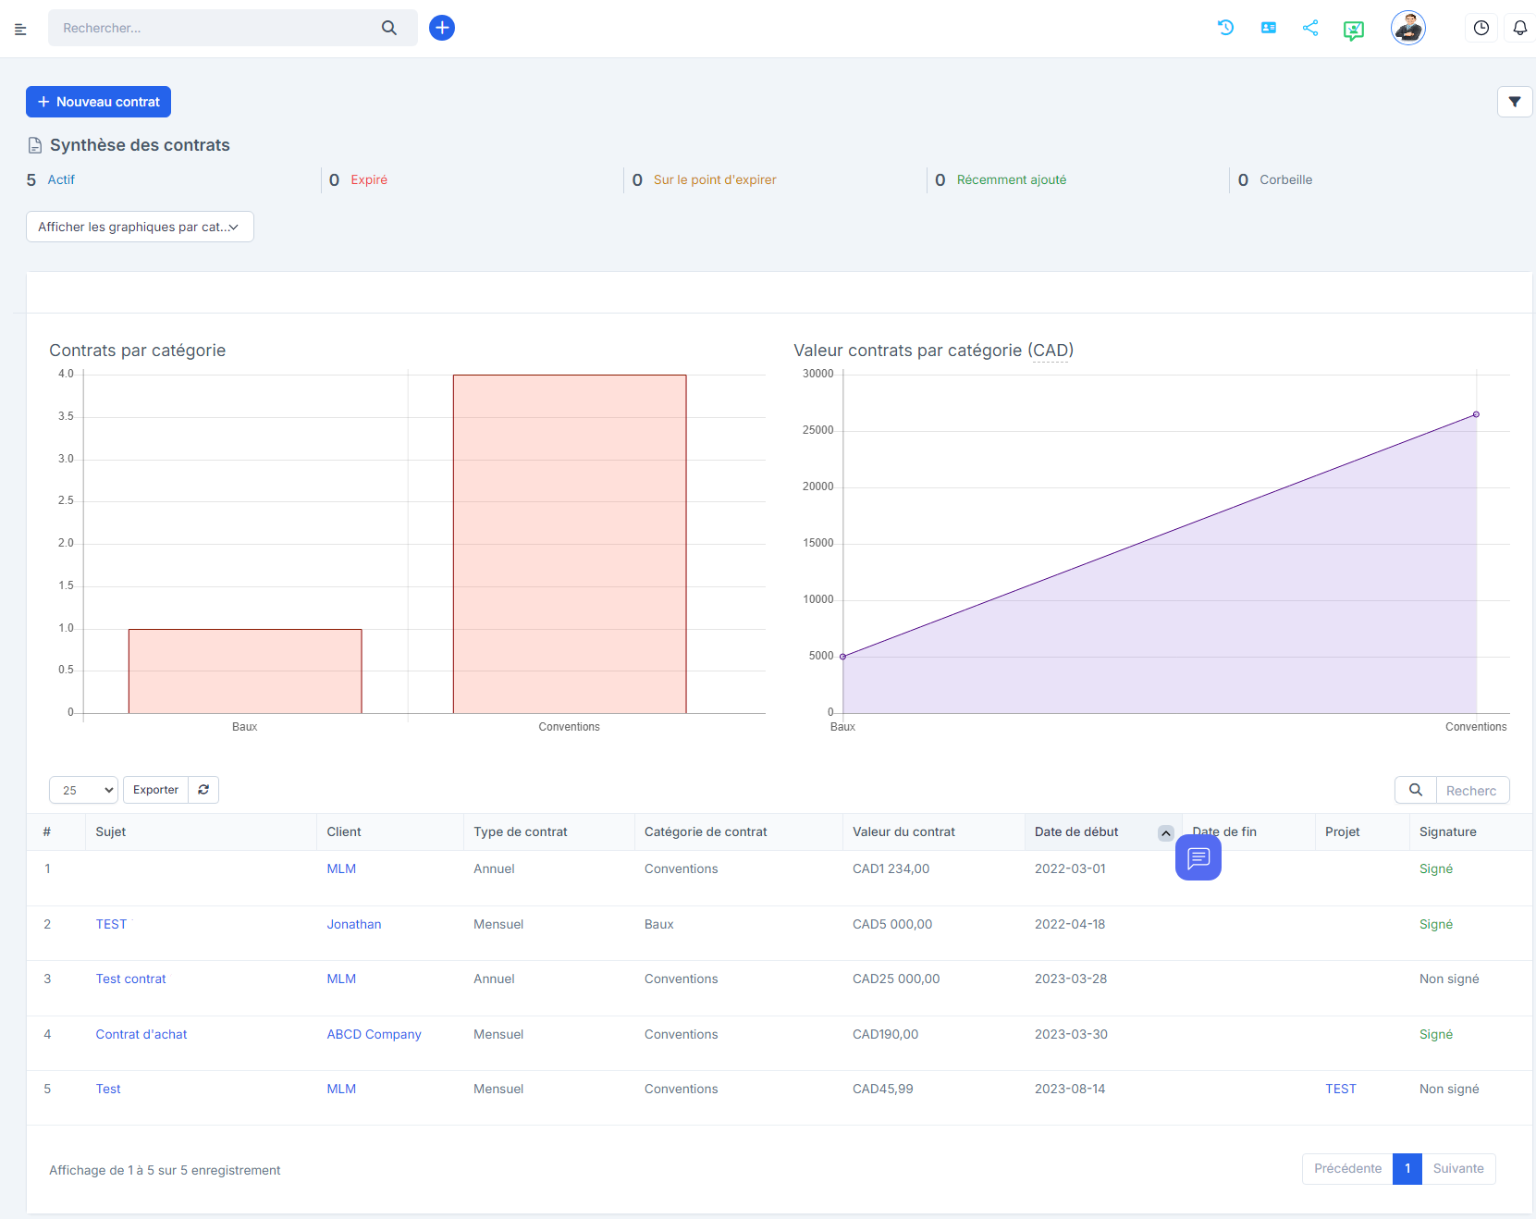Filter by Expiré contracts
1536x1219 pixels.
click(x=369, y=179)
